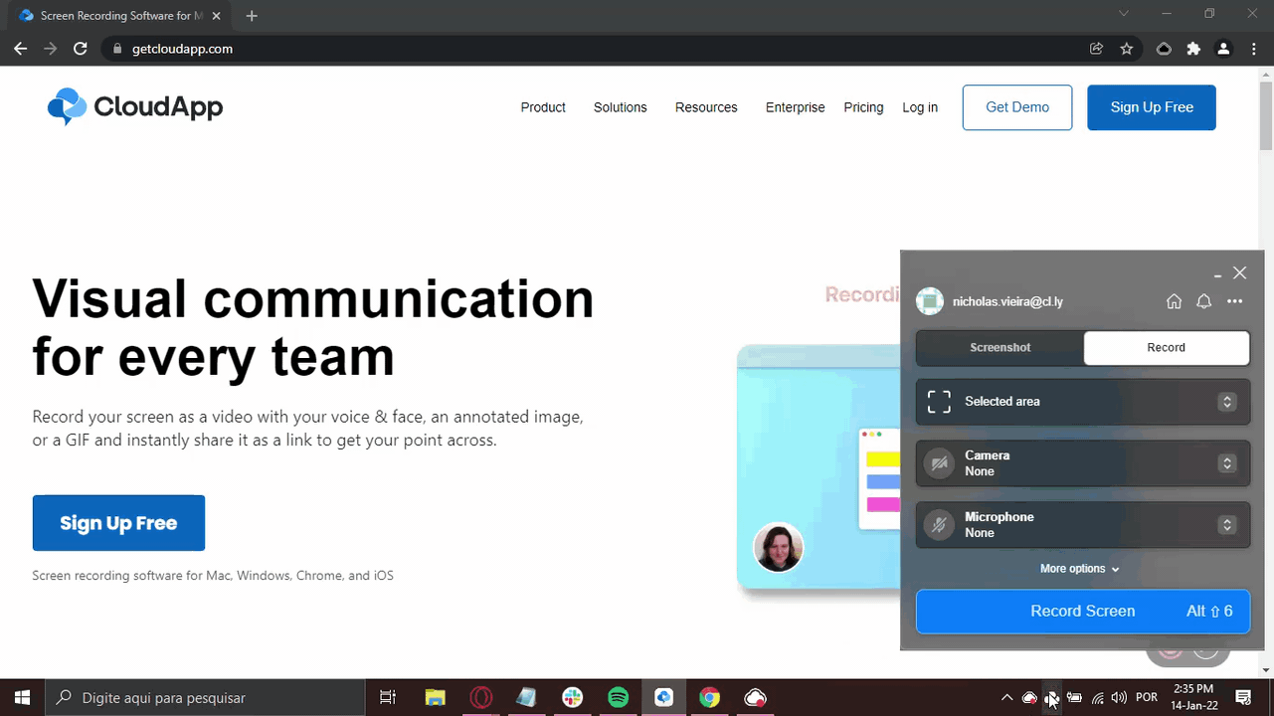Open the Resources menu
1274x716 pixels.
click(x=706, y=107)
